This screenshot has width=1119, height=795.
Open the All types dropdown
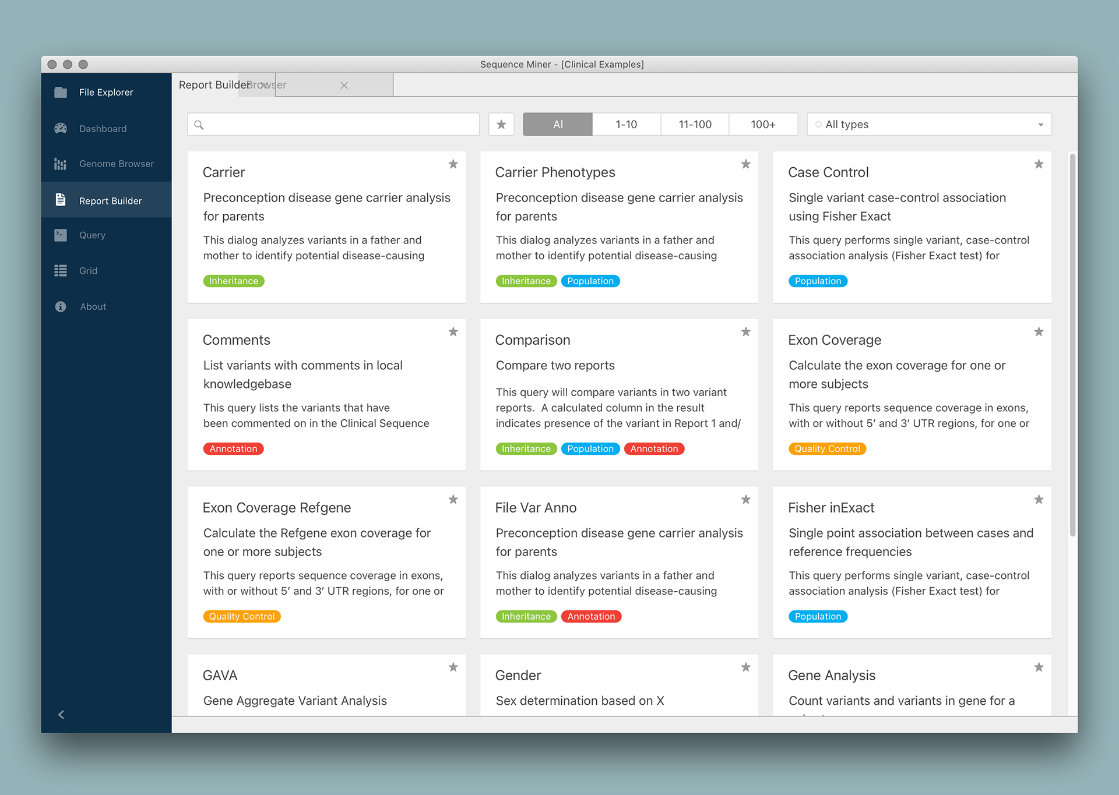(929, 124)
